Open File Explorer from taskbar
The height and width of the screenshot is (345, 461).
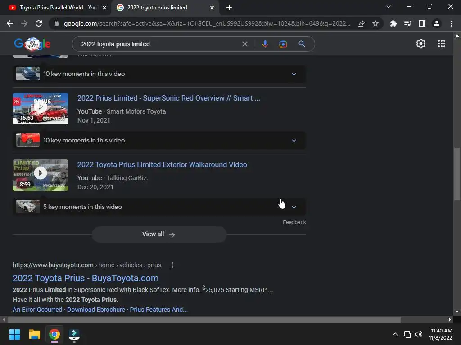point(34,334)
